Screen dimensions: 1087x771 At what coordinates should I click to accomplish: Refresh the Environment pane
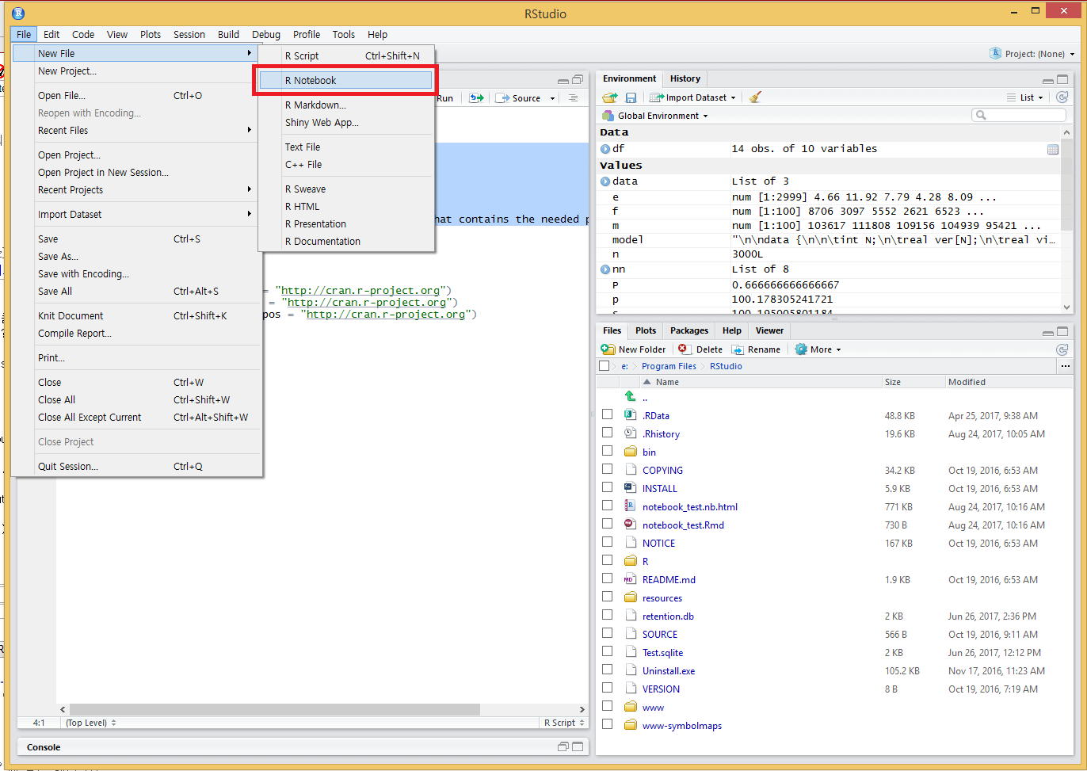[x=1062, y=97]
